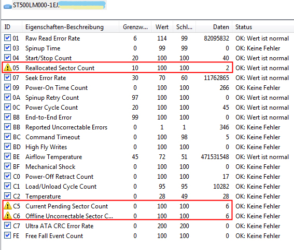294x250 pixels.
Task: Sort by Eigenschaften-Beschreibung column header
Action: pyautogui.click(x=71, y=27)
